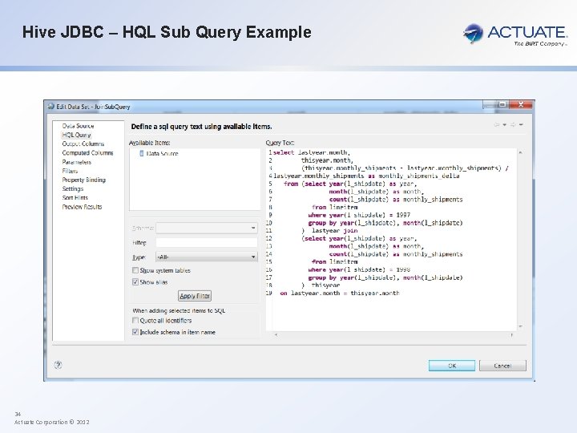Screen dimensions: 577x433
Task: Click query line "where year(l_shipdate) = 1997"
Action: (359, 215)
